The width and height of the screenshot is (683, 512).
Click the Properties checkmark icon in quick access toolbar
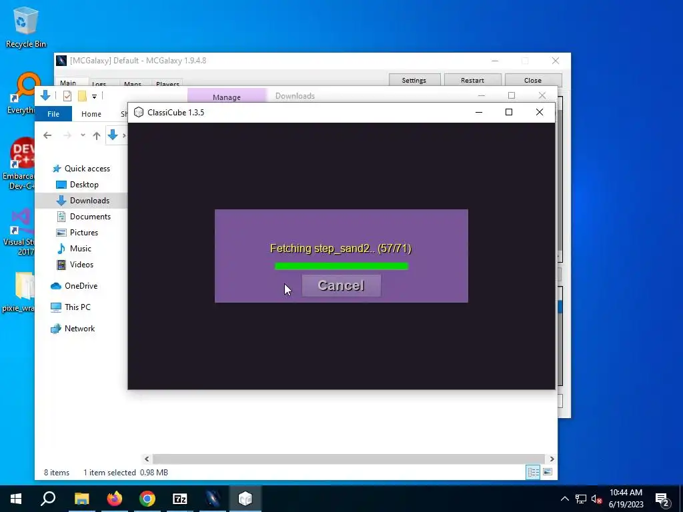(x=67, y=96)
